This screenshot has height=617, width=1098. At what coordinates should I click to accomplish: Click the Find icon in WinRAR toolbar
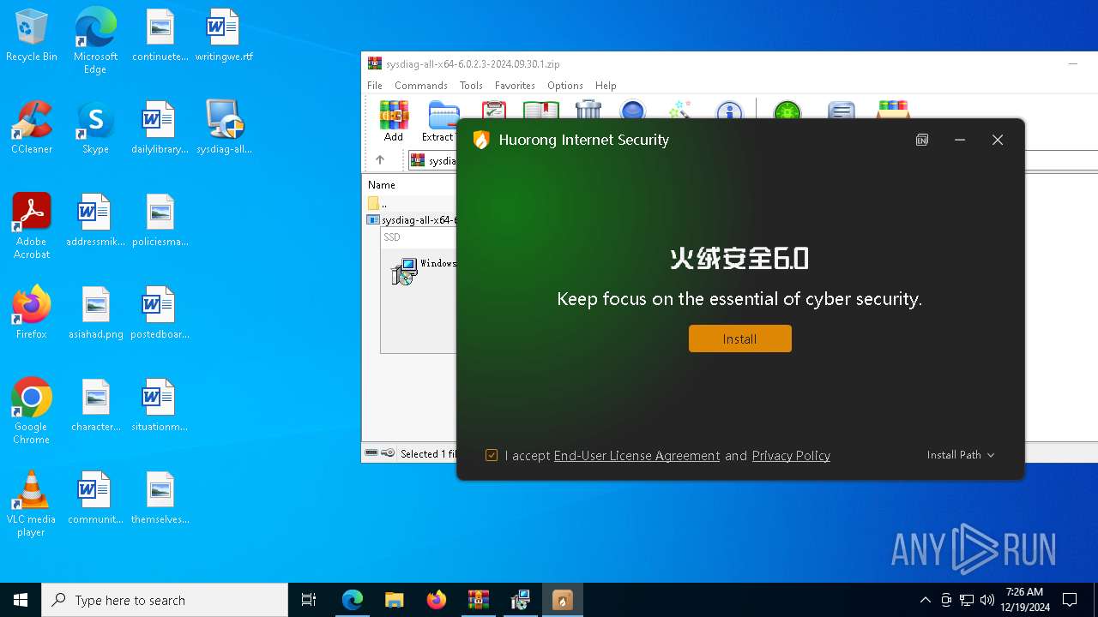pos(632,110)
